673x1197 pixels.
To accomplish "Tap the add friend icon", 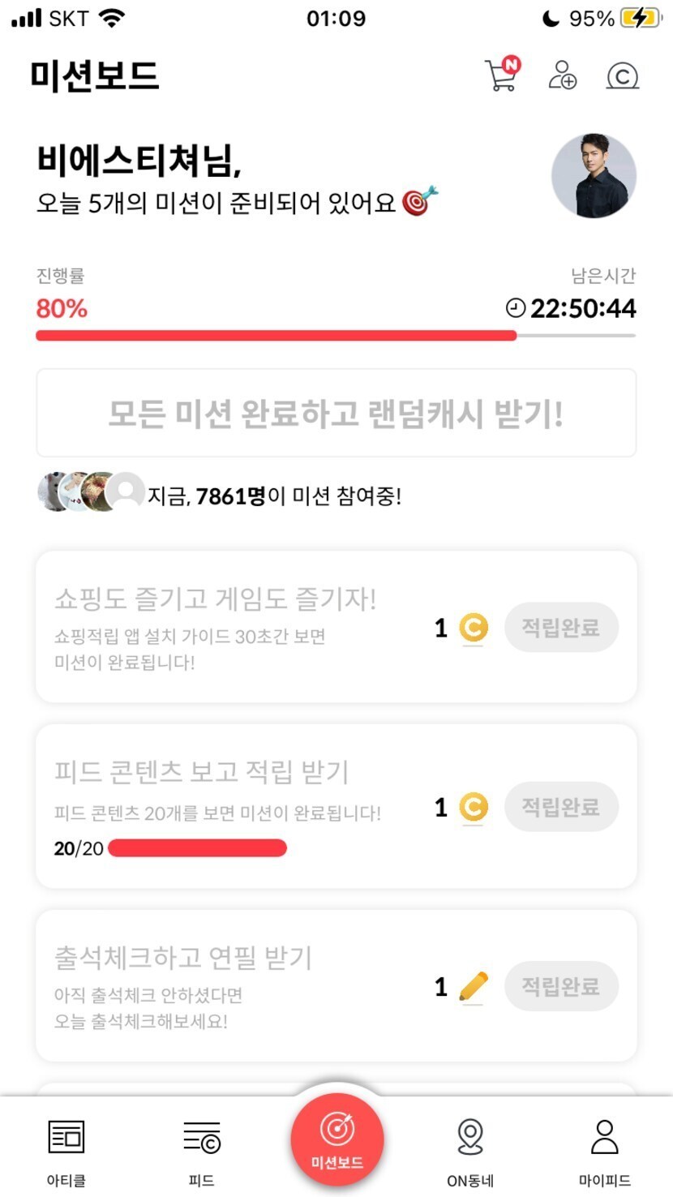I will (562, 75).
